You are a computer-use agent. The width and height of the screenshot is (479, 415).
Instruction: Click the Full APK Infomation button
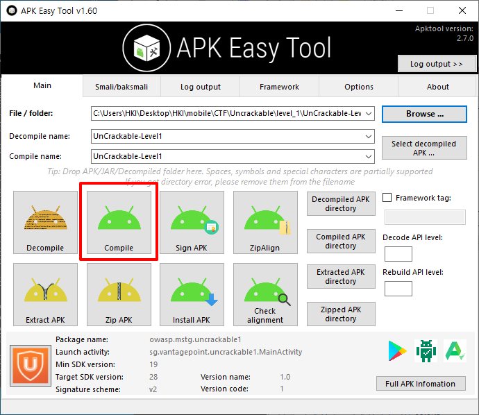(x=421, y=384)
